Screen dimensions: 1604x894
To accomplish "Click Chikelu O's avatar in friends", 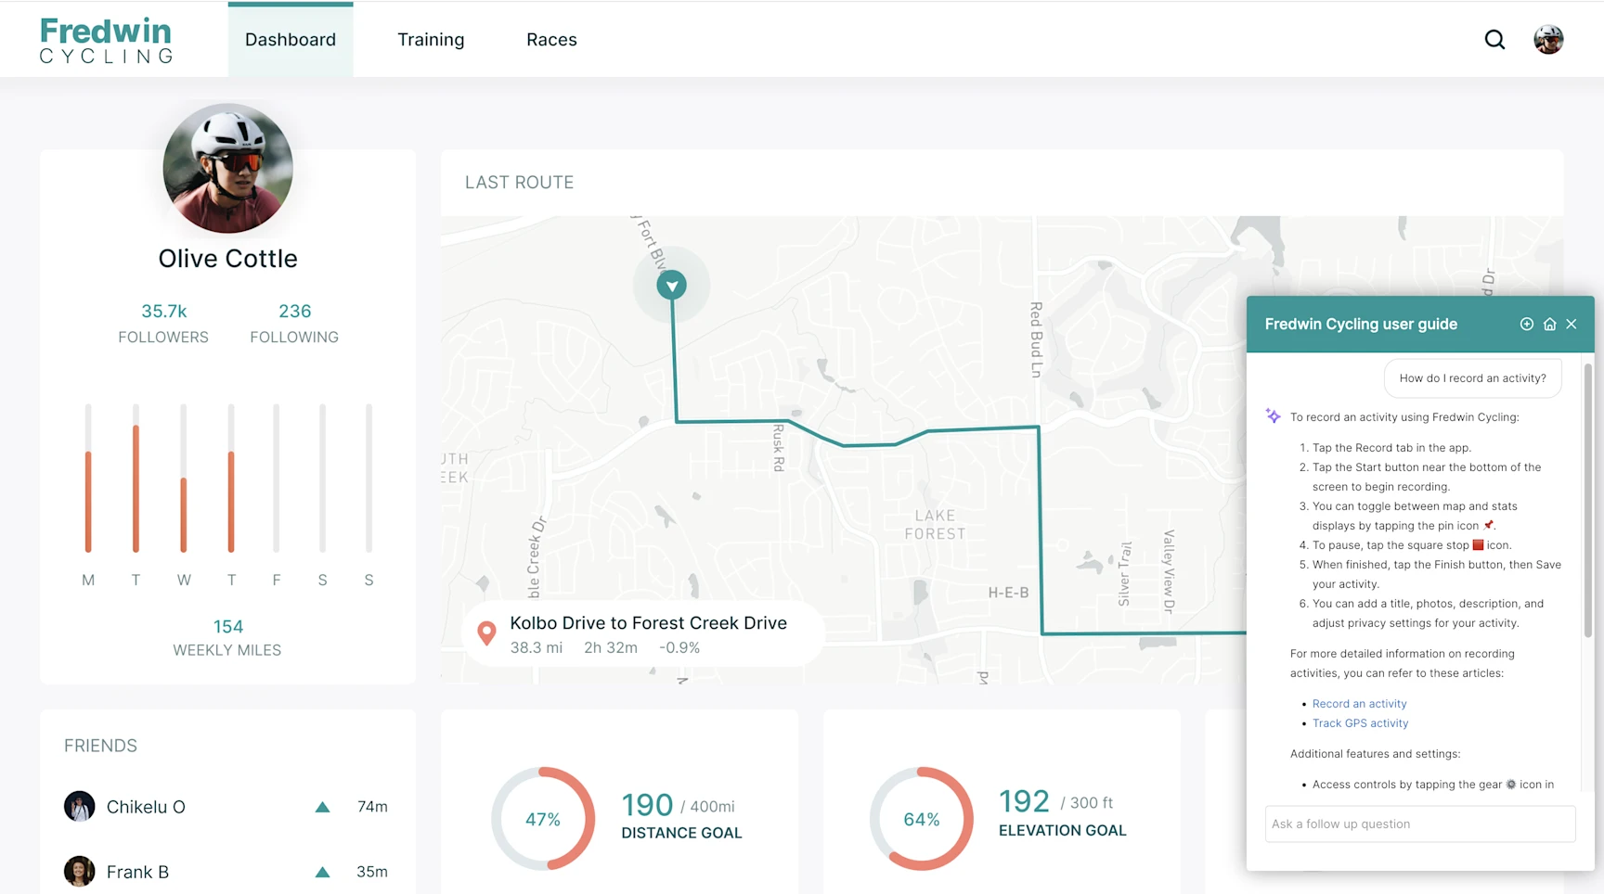I will tap(79, 806).
